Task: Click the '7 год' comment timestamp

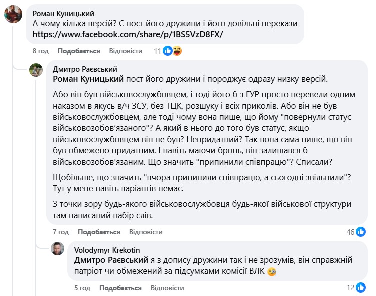Action: 61,232
